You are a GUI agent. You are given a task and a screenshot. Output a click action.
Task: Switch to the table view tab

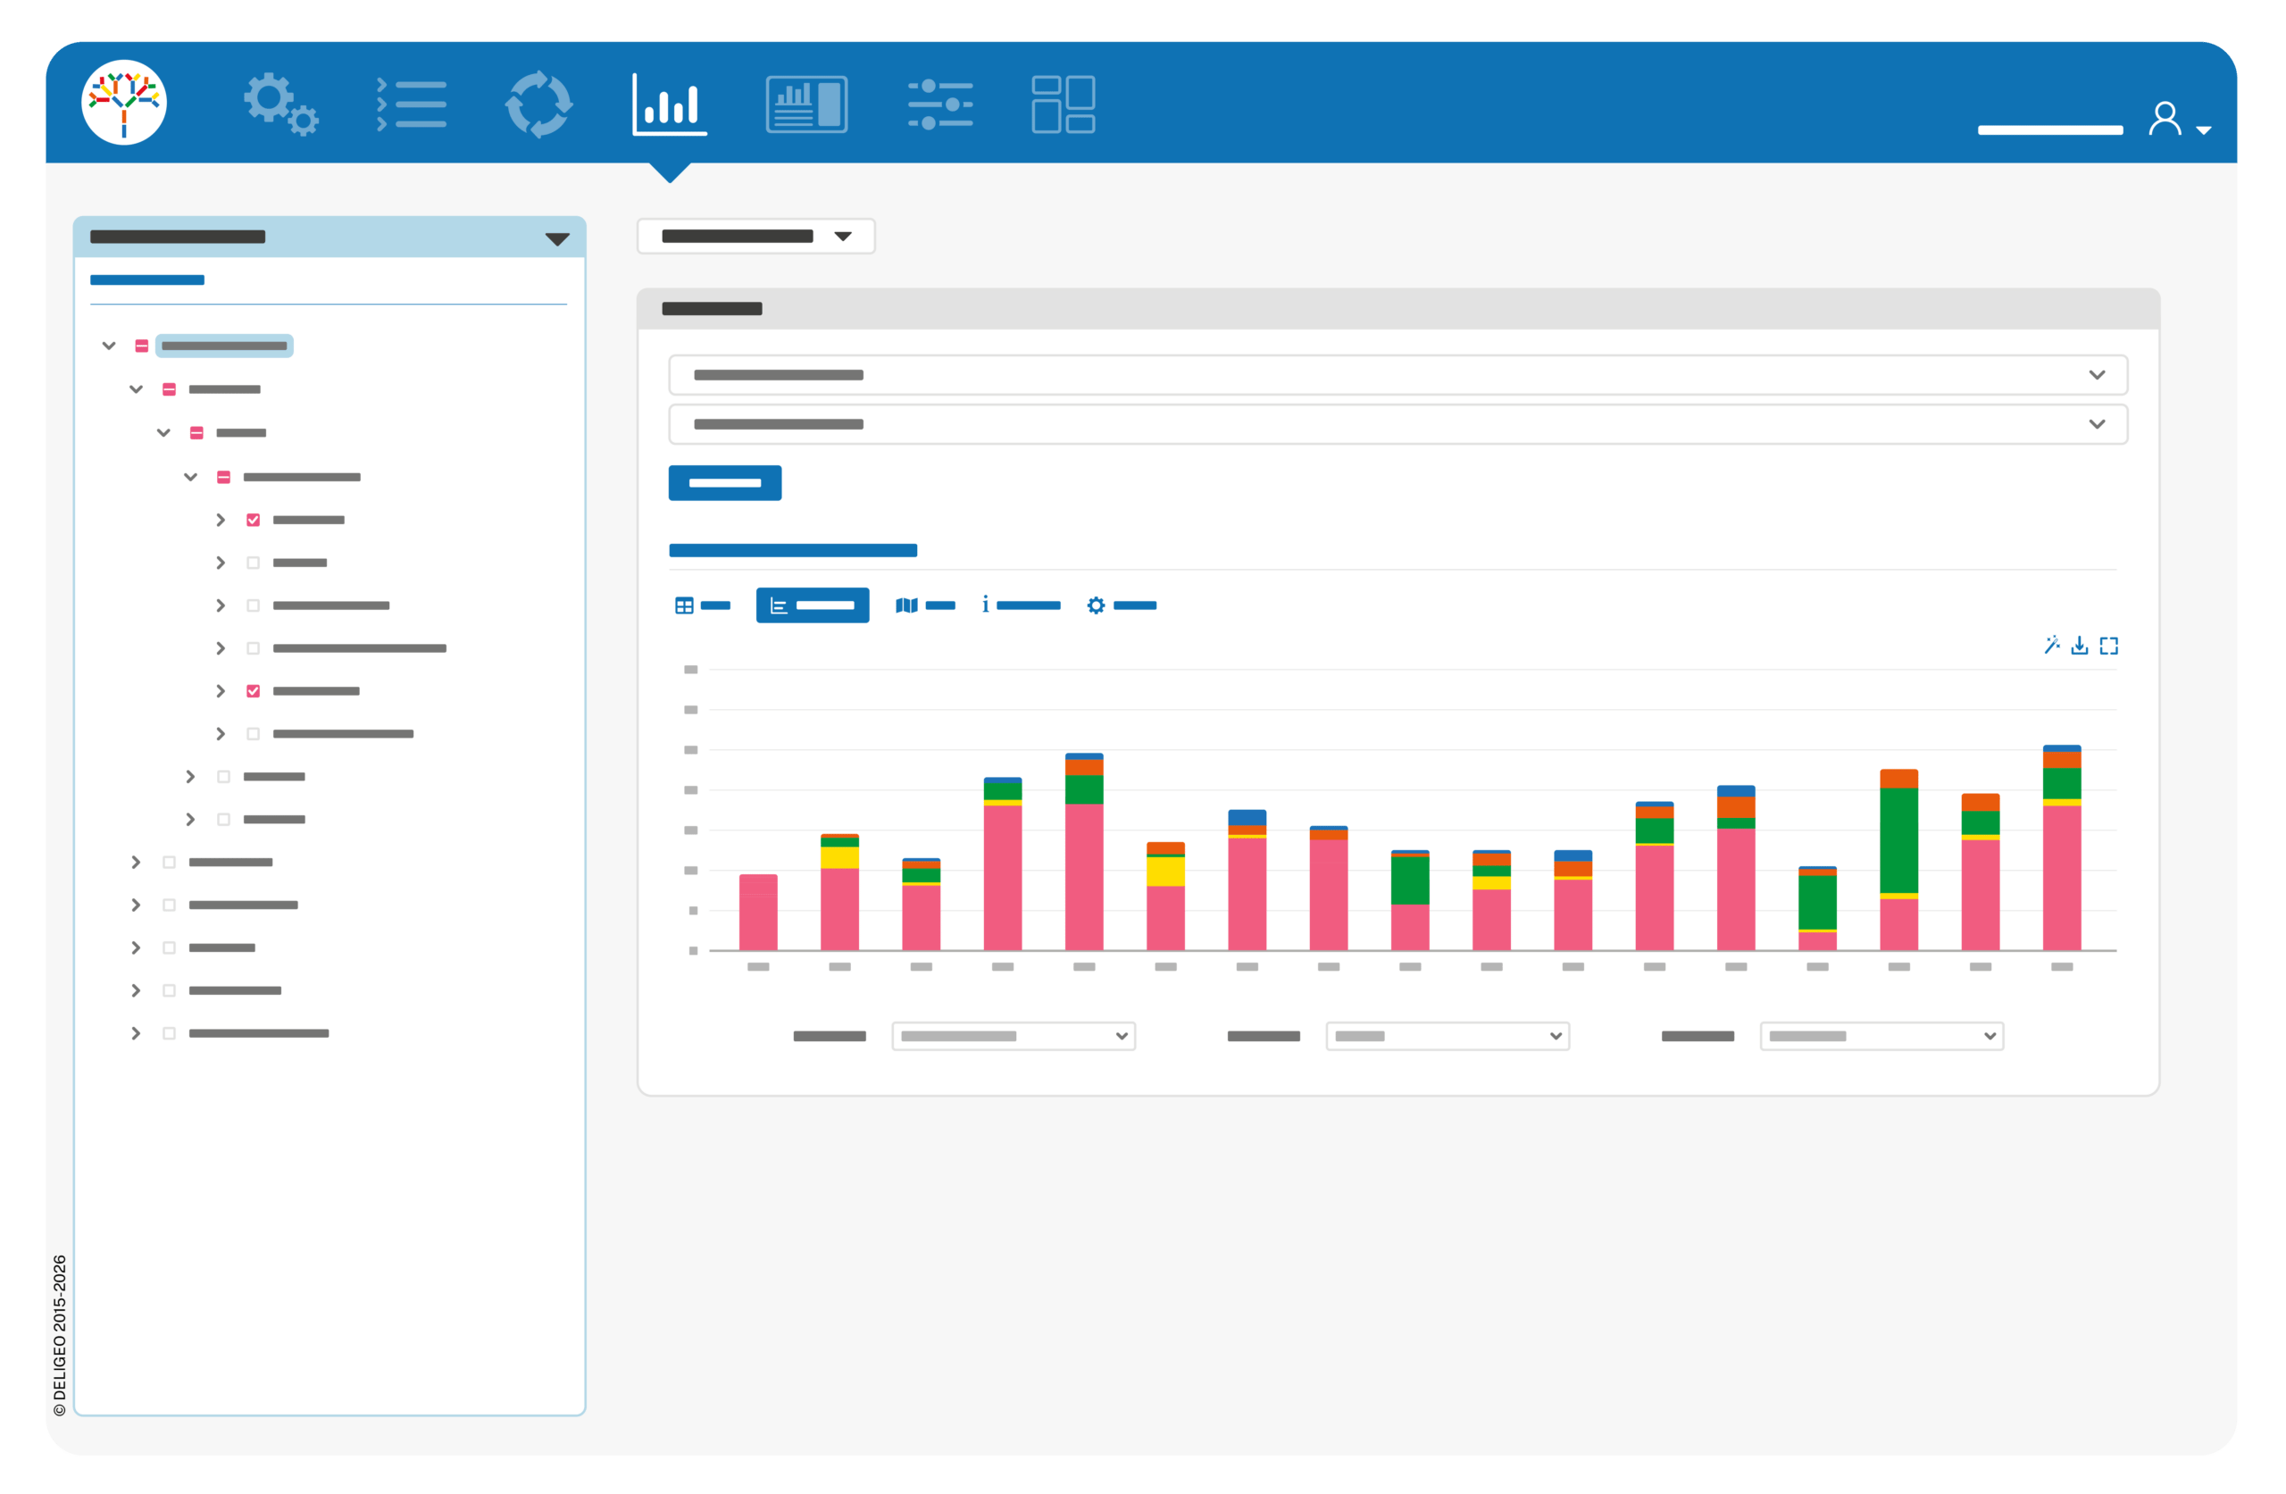[x=703, y=605]
